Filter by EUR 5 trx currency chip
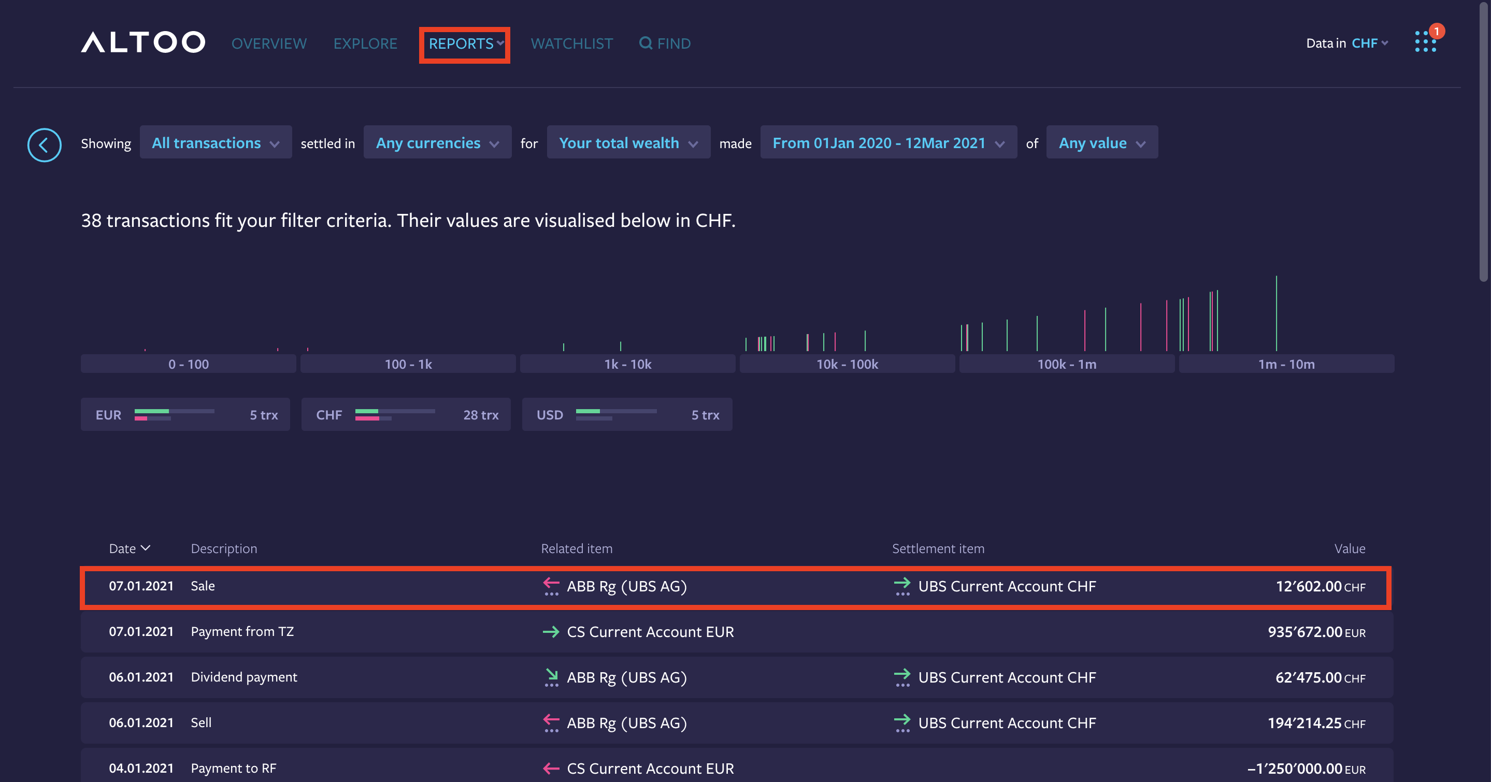Viewport: 1491px width, 782px height. point(185,414)
